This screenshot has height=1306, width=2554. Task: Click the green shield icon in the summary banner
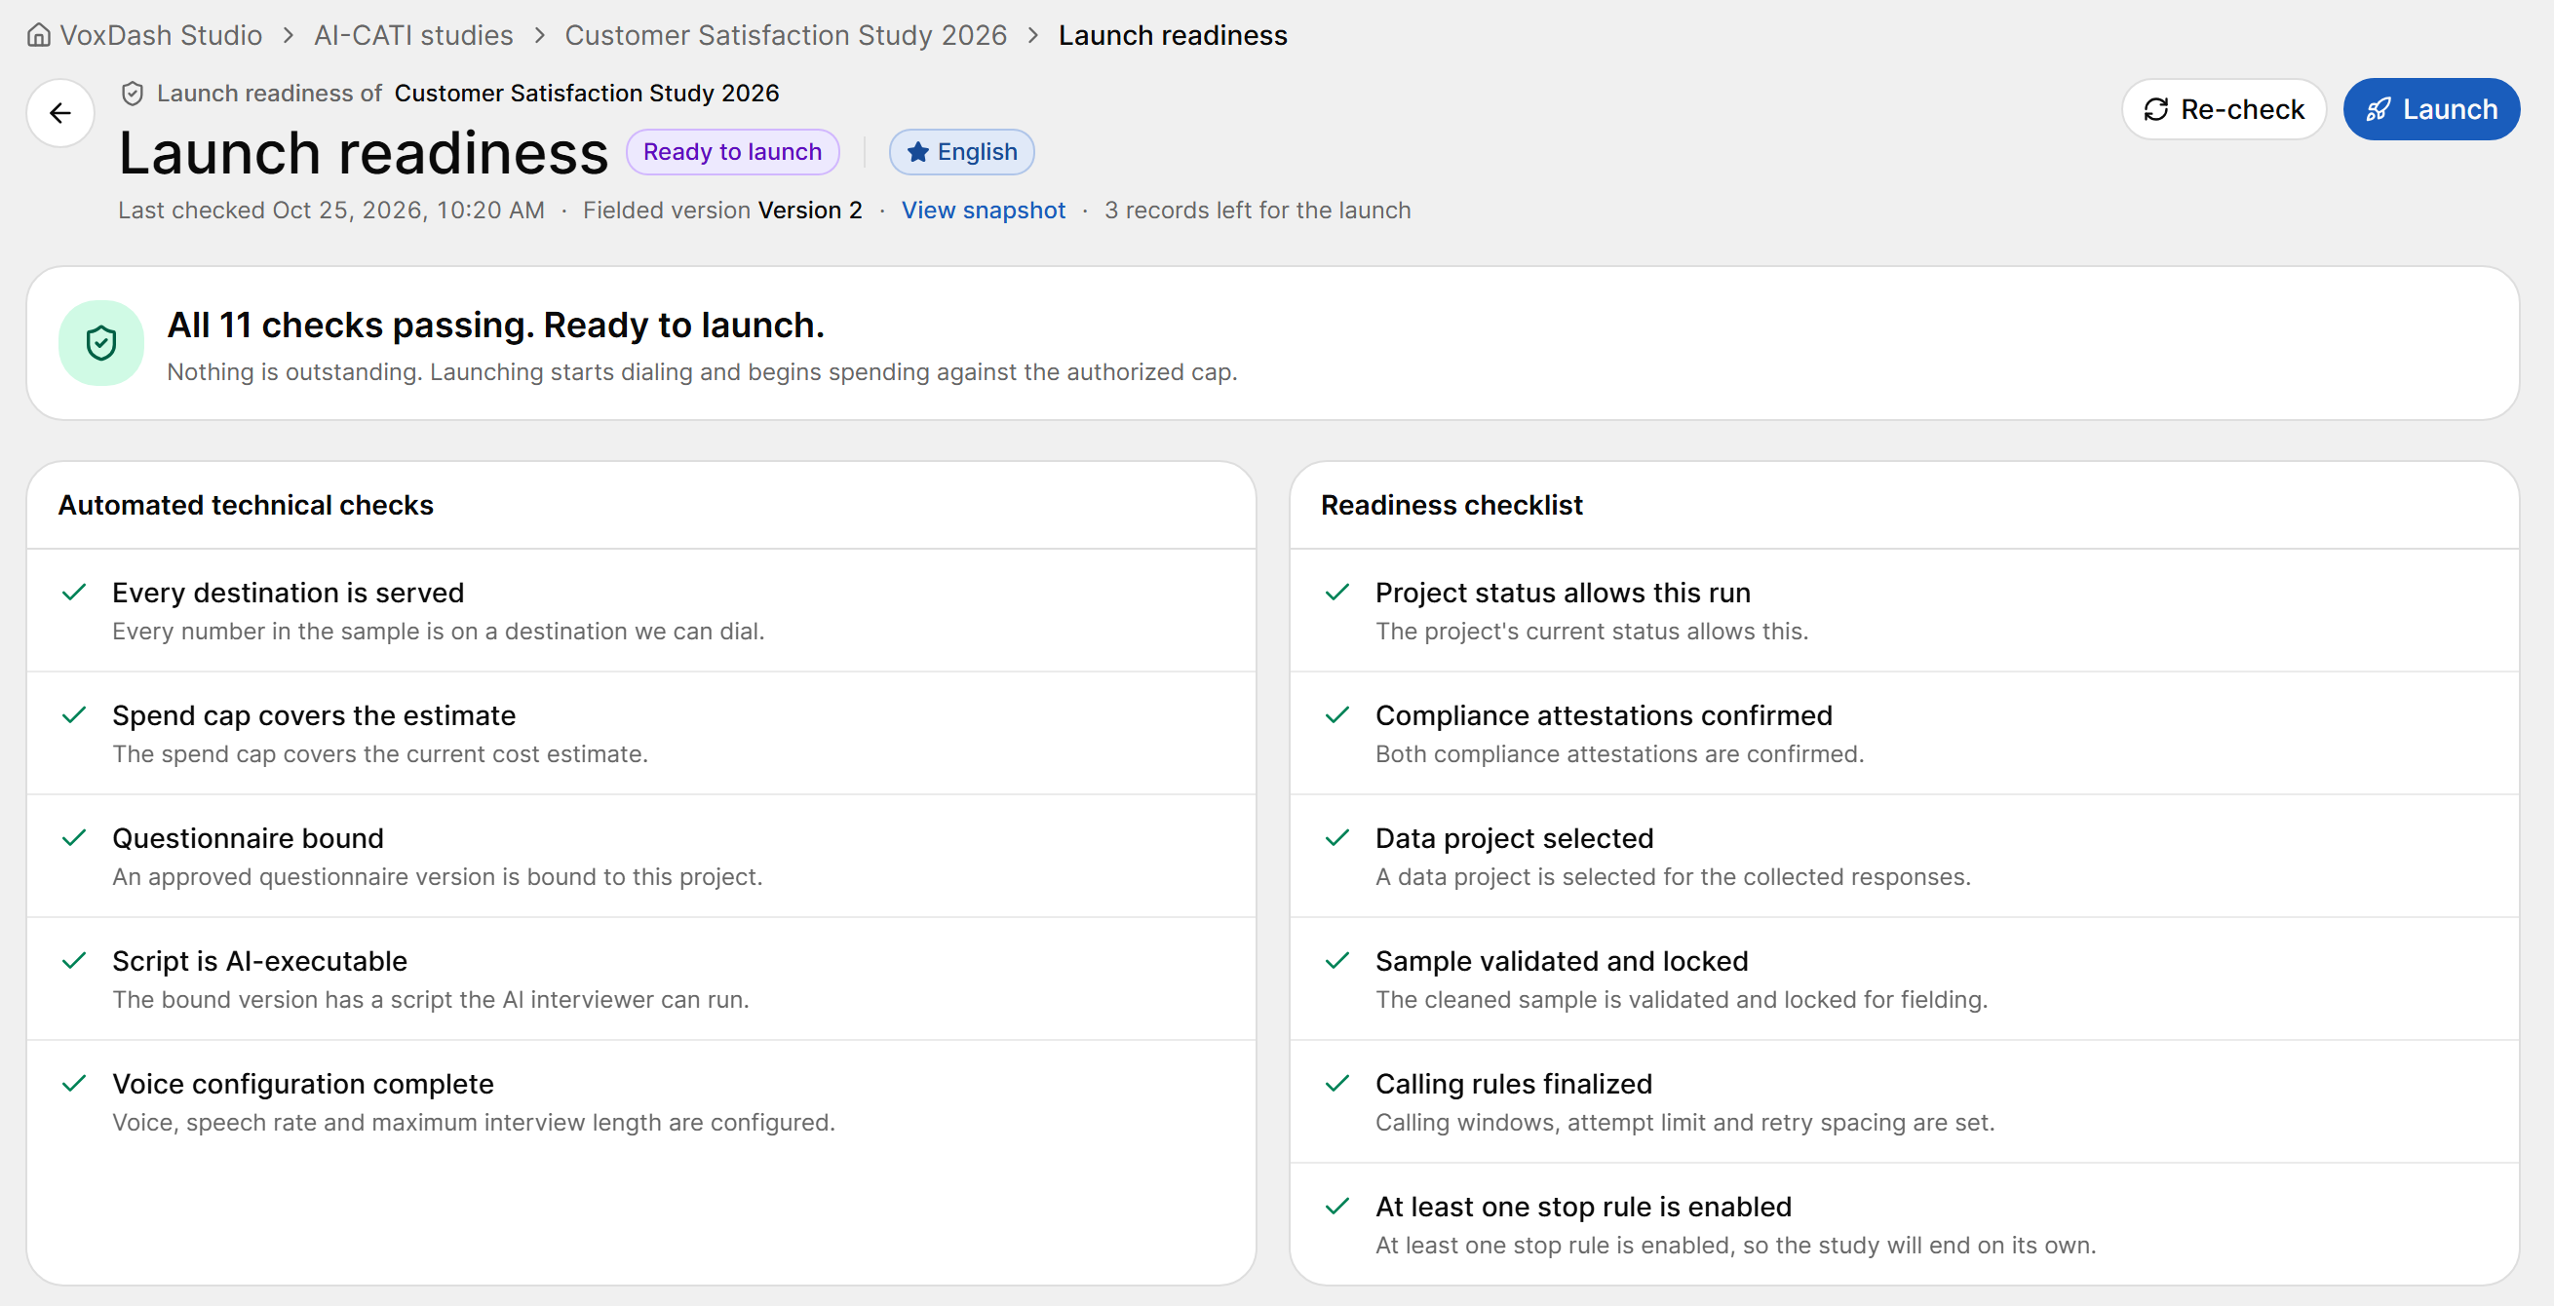[101, 343]
